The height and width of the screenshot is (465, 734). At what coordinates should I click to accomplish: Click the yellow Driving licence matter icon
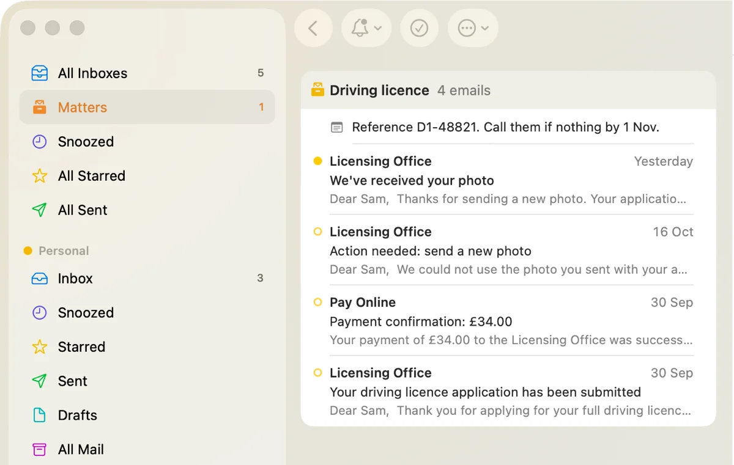click(x=317, y=90)
